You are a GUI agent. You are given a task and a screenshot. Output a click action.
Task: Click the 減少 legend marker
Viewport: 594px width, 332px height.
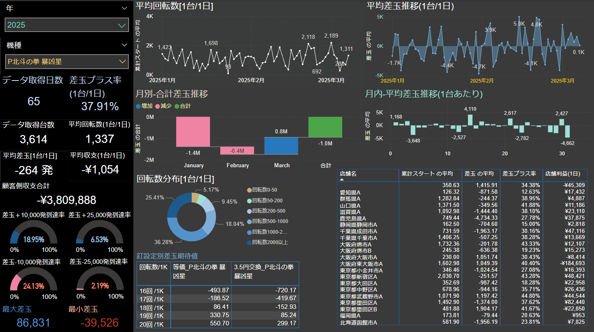pyautogui.click(x=157, y=106)
